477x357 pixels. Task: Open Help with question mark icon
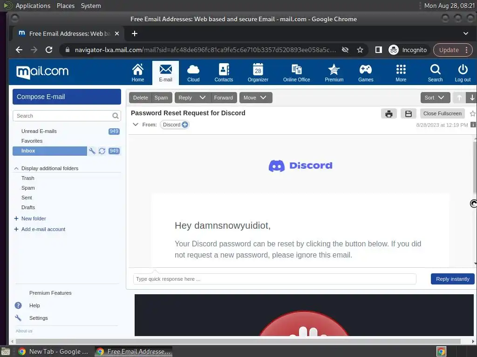[18, 305]
